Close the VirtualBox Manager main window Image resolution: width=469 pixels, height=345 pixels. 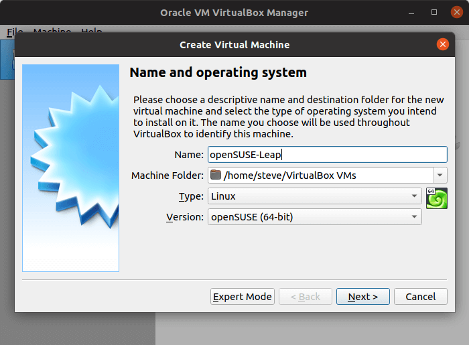pos(456,12)
